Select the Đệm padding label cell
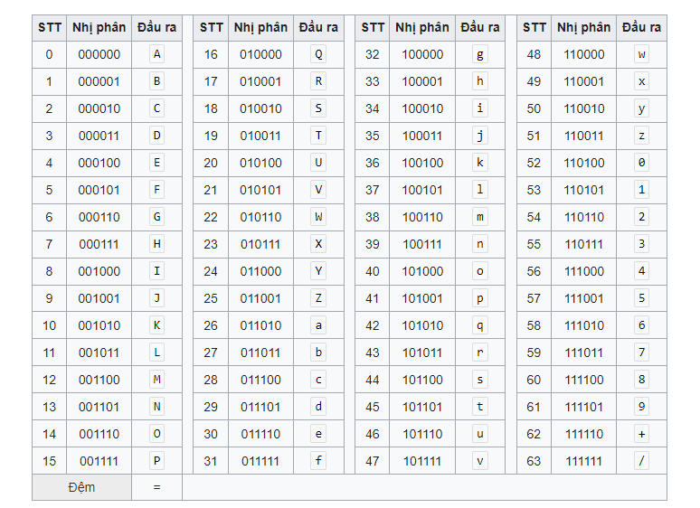 (81, 487)
